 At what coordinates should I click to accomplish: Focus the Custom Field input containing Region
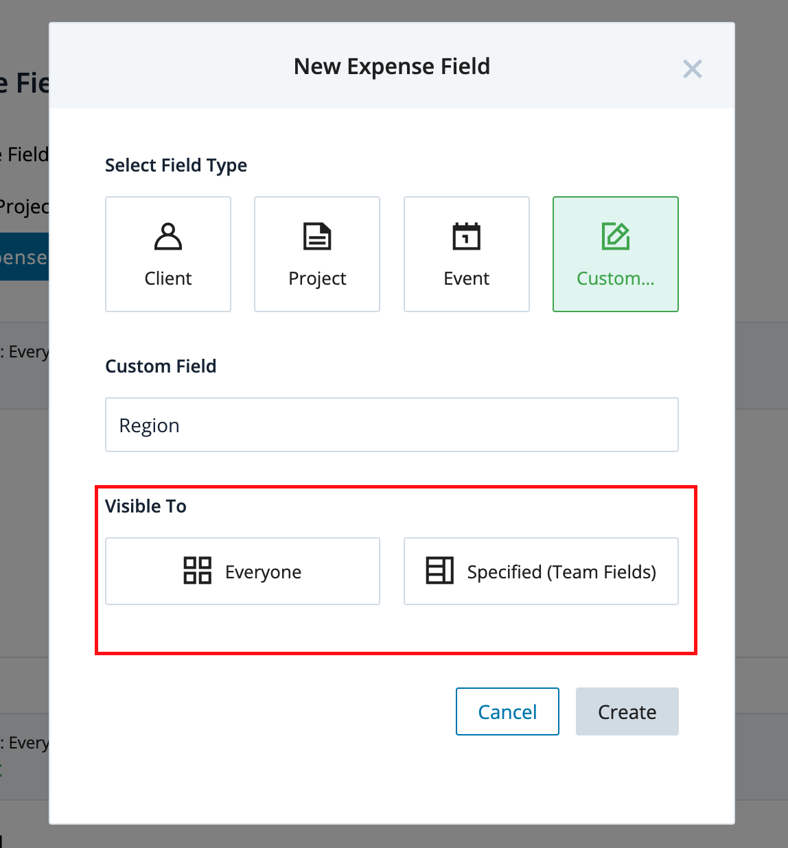pyautogui.click(x=391, y=425)
